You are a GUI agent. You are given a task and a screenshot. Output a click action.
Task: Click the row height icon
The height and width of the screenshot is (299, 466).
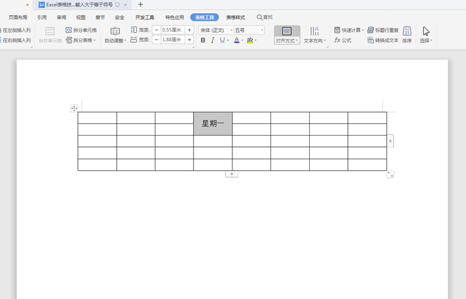134,30
